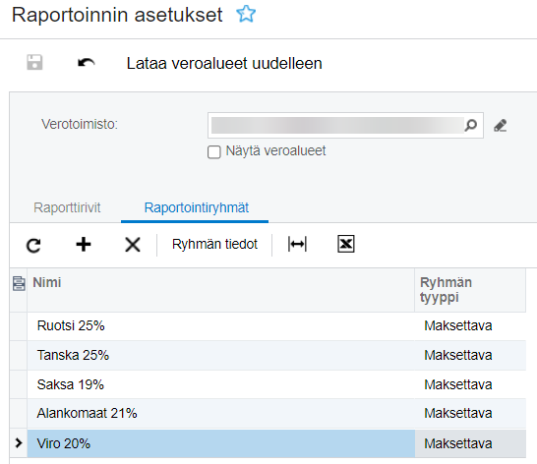Click Lataa veroalueet uudelleen button

(x=224, y=63)
